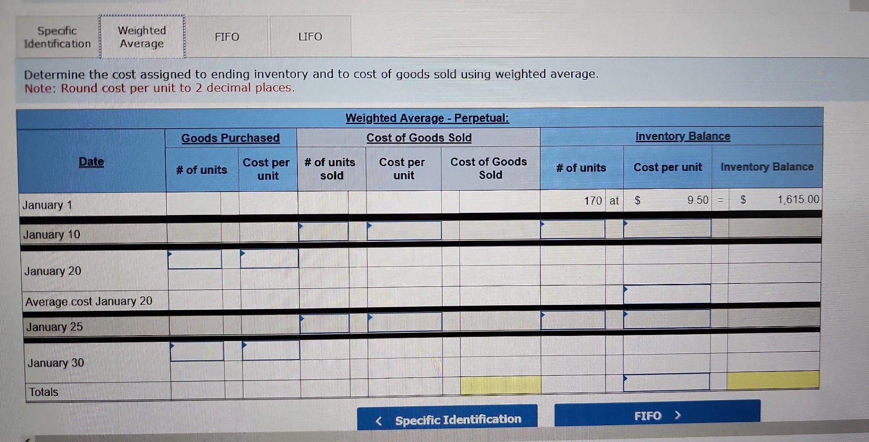Click the Weighted Average - Perpetual table title
This screenshot has width=869, height=442.
427,118
